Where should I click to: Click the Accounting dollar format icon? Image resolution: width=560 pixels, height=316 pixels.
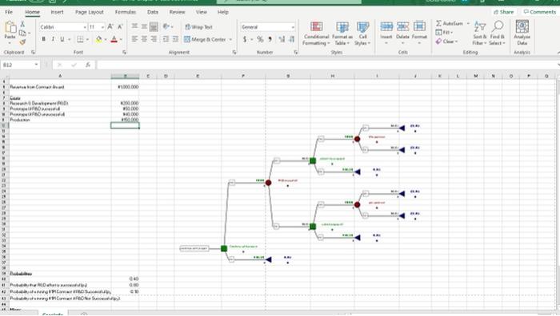245,39
